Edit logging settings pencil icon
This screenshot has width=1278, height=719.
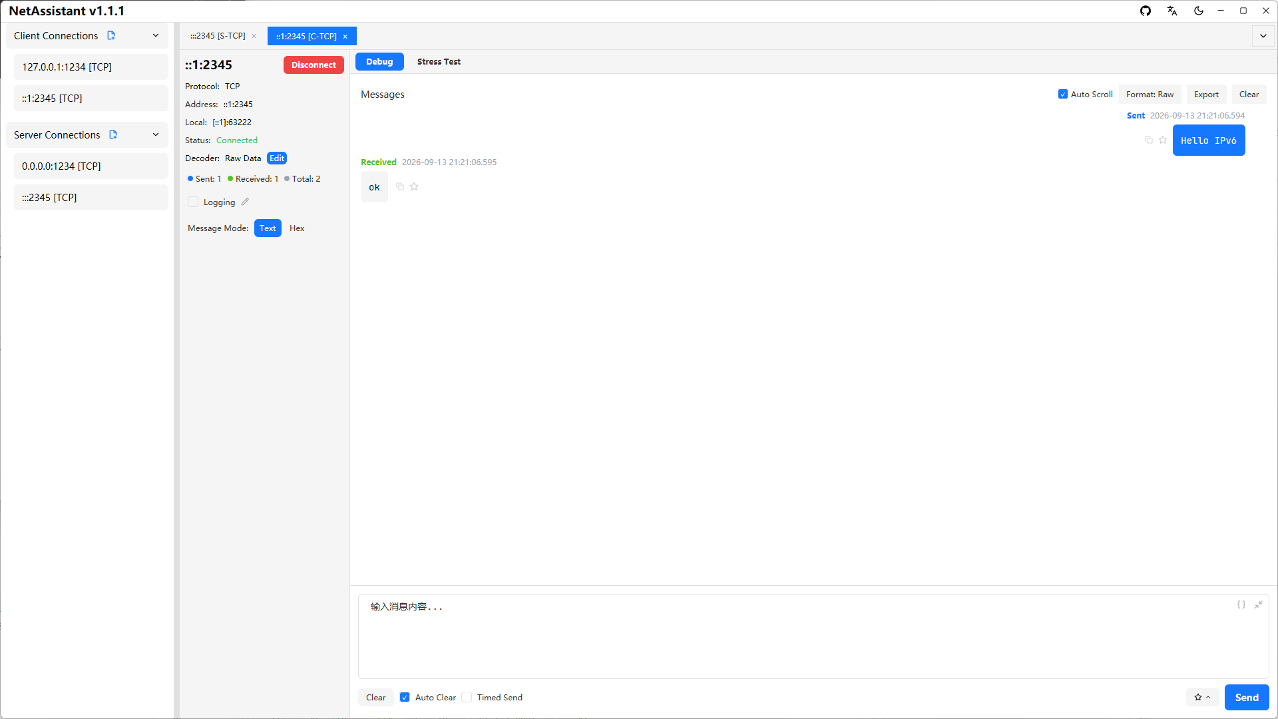tap(245, 202)
